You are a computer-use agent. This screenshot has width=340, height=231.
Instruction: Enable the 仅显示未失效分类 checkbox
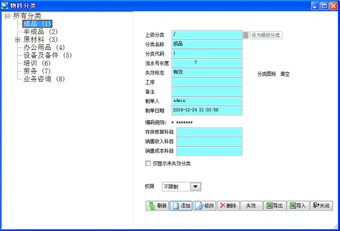(148, 164)
